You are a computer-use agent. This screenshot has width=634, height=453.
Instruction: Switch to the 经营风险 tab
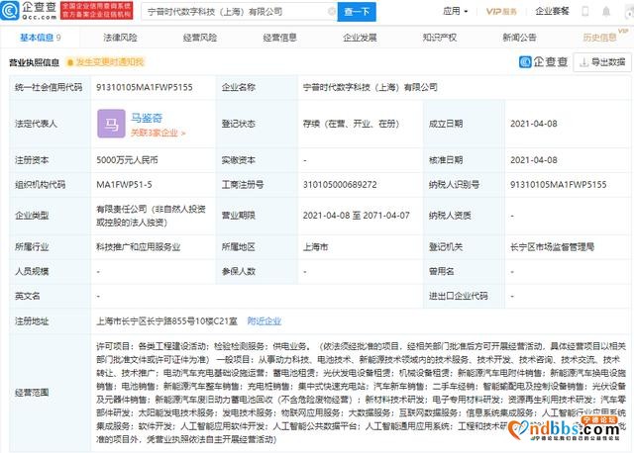(x=200, y=38)
